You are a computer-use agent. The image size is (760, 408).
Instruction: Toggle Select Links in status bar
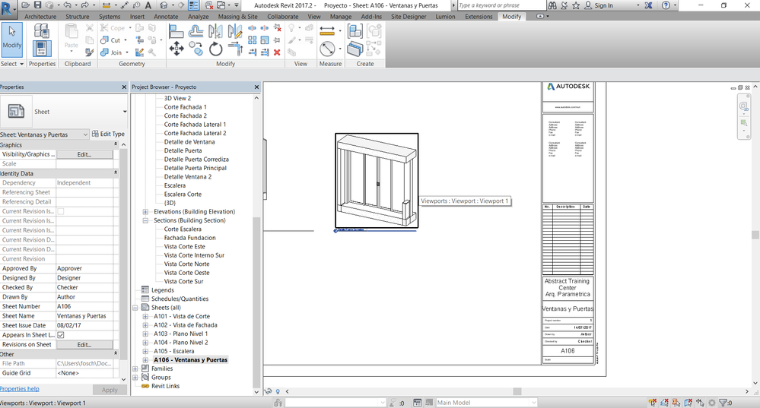[653, 402]
